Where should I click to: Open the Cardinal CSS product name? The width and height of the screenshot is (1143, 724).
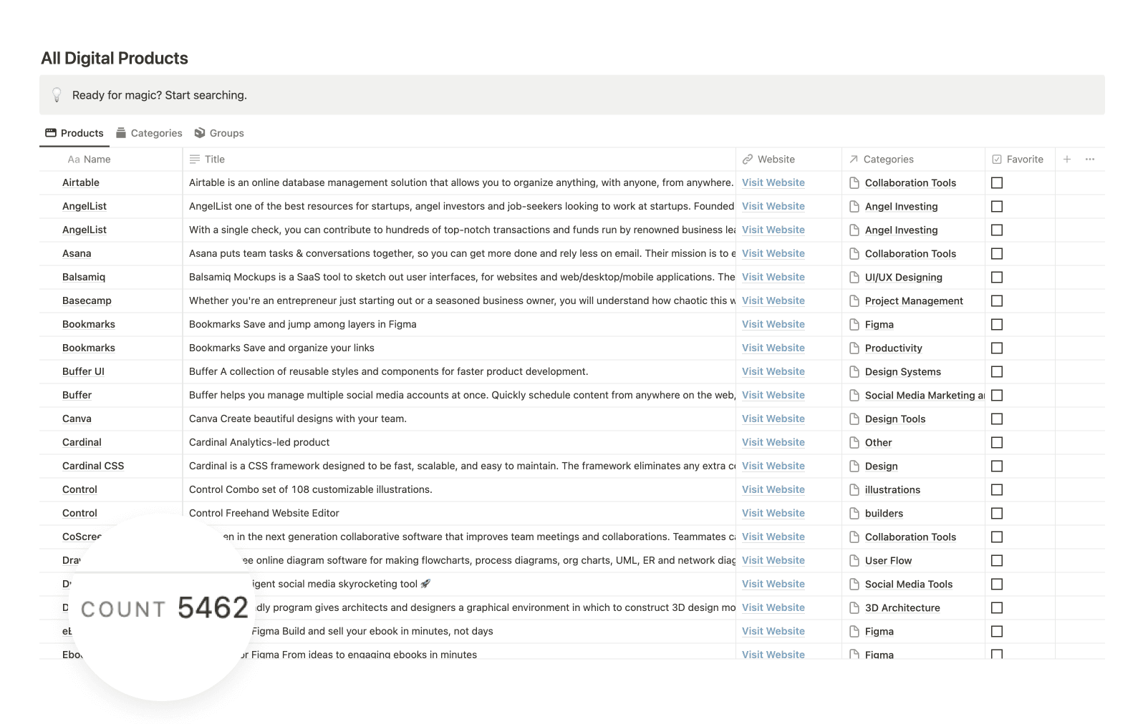click(93, 466)
